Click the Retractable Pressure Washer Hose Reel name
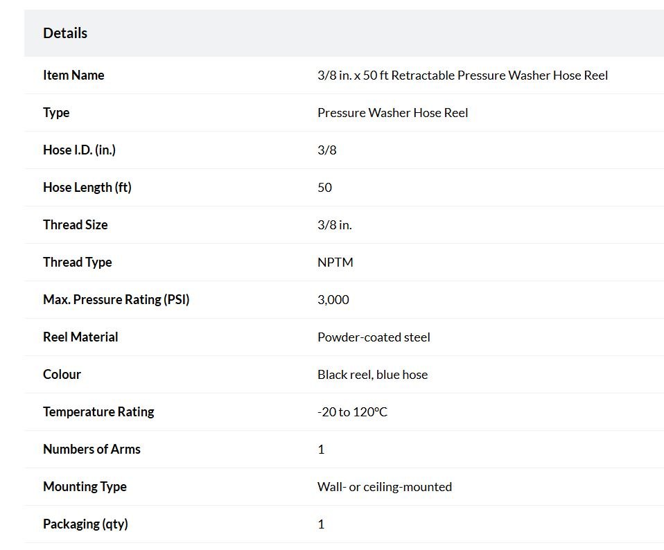This screenshot has height=550, width=664. point(462,76)
